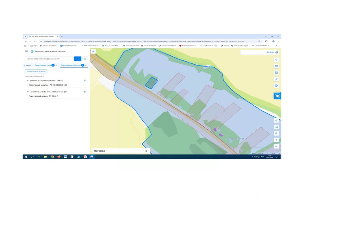This screenshot has height=239, width=338.
Task: Collapse Населённые пункты (полигоны) group
Action: pyautogui.click(x=28, y=92)
